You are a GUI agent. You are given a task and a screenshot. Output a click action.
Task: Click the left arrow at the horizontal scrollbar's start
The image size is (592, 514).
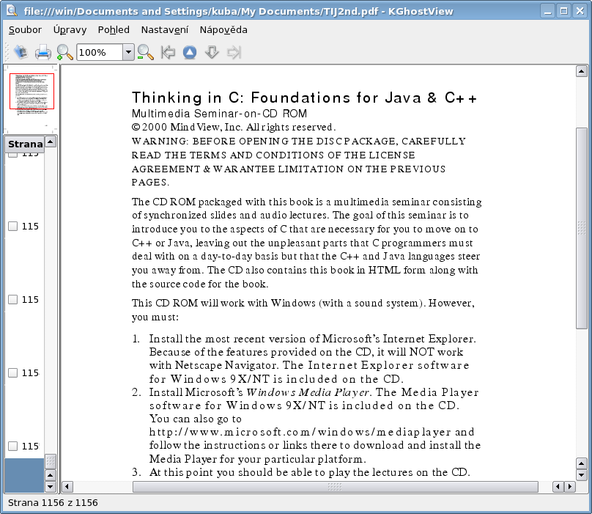[67, 487]
